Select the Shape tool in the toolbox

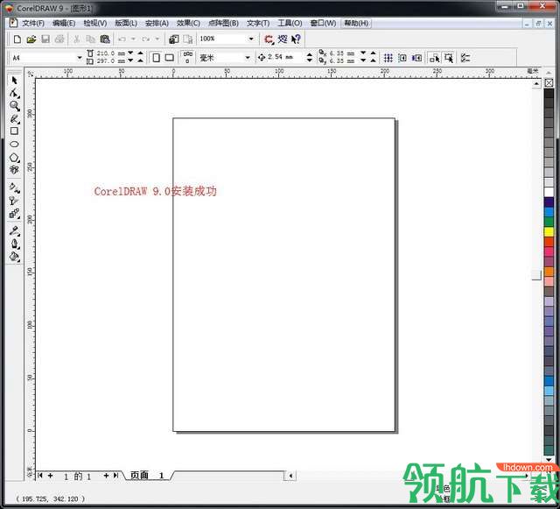(x=14, y=94)
